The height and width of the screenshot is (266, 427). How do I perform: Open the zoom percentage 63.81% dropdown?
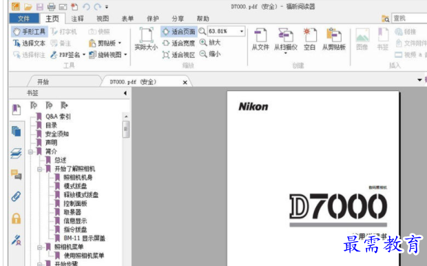click(x=242, y=31)
